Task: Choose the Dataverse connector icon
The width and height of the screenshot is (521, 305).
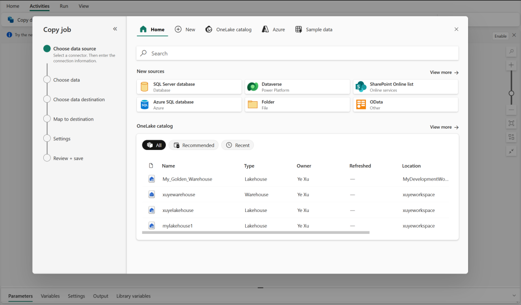Action: (252, 87)
